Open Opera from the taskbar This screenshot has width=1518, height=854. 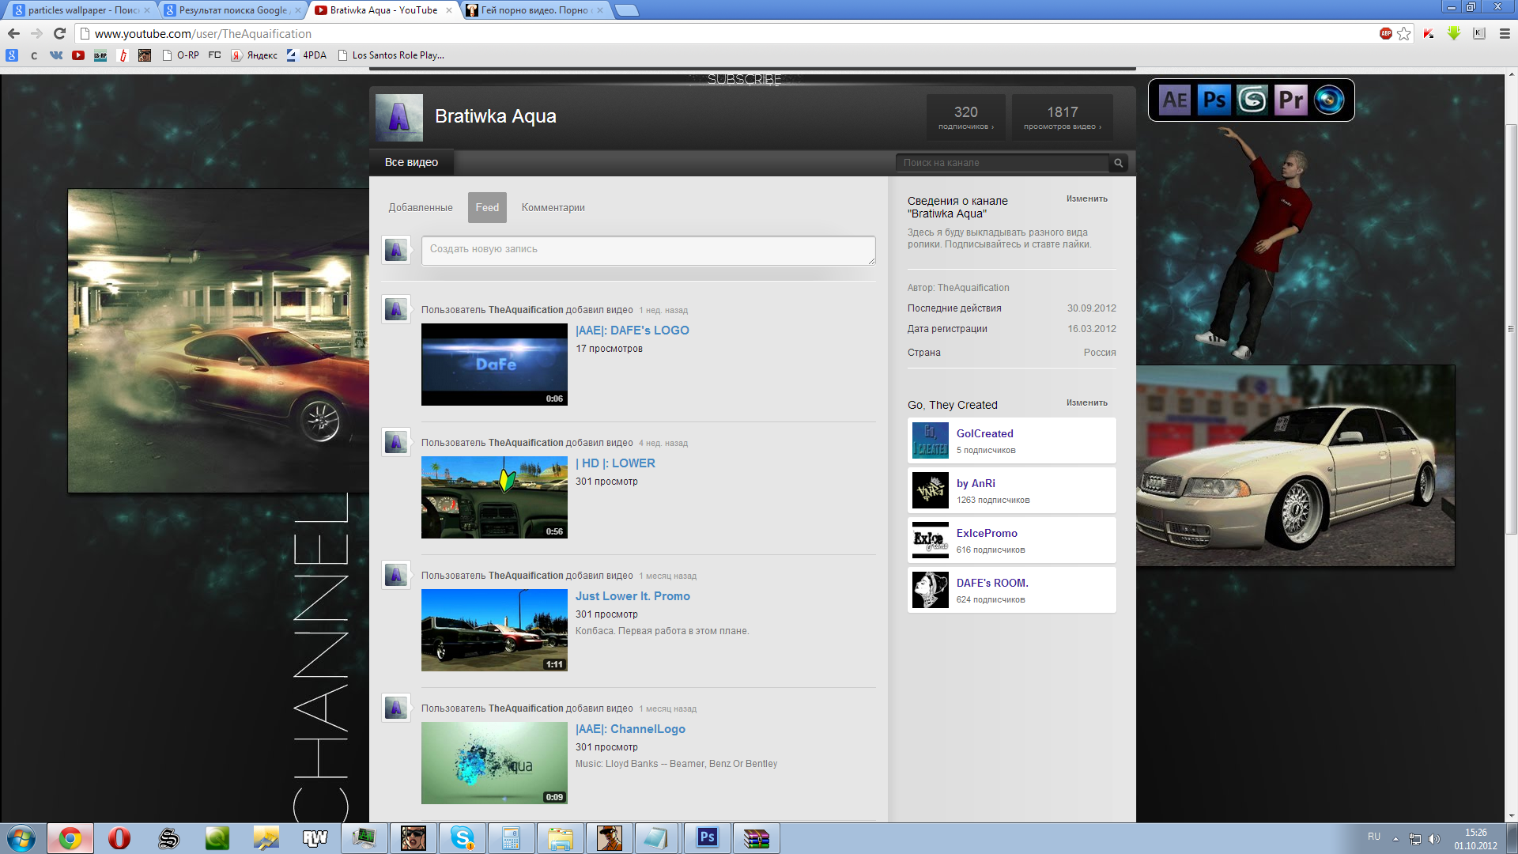click(x=119, y=838)
